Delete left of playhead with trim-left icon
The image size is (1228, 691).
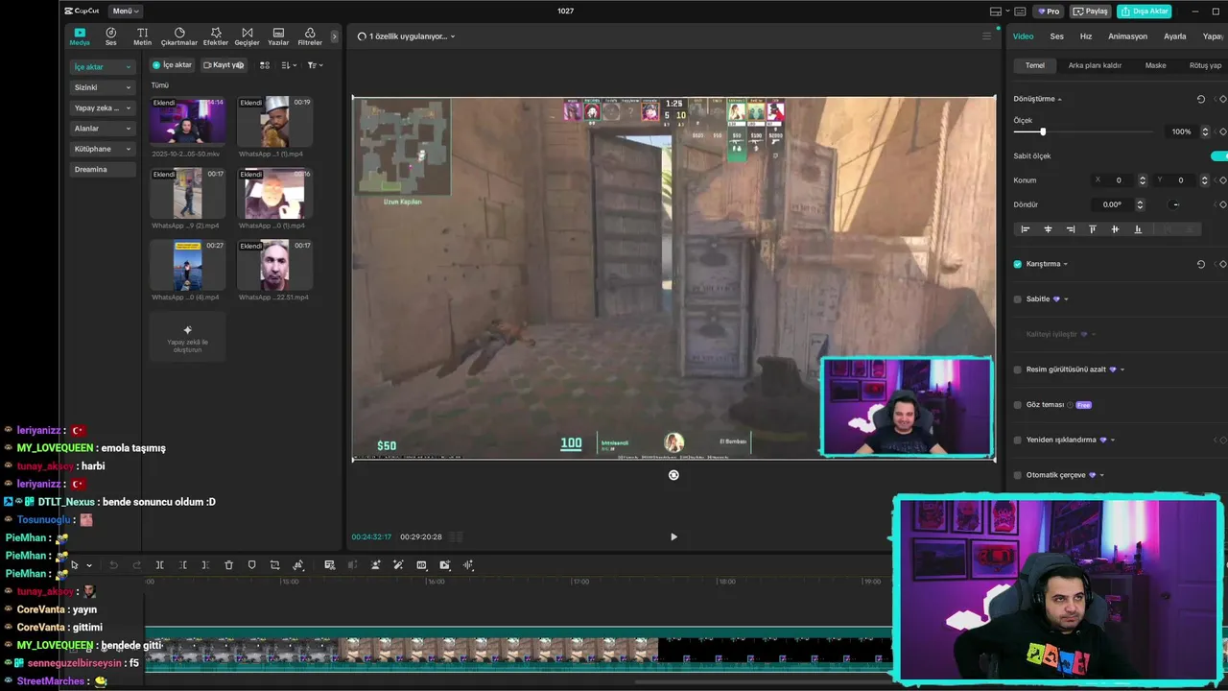(183, 565)
